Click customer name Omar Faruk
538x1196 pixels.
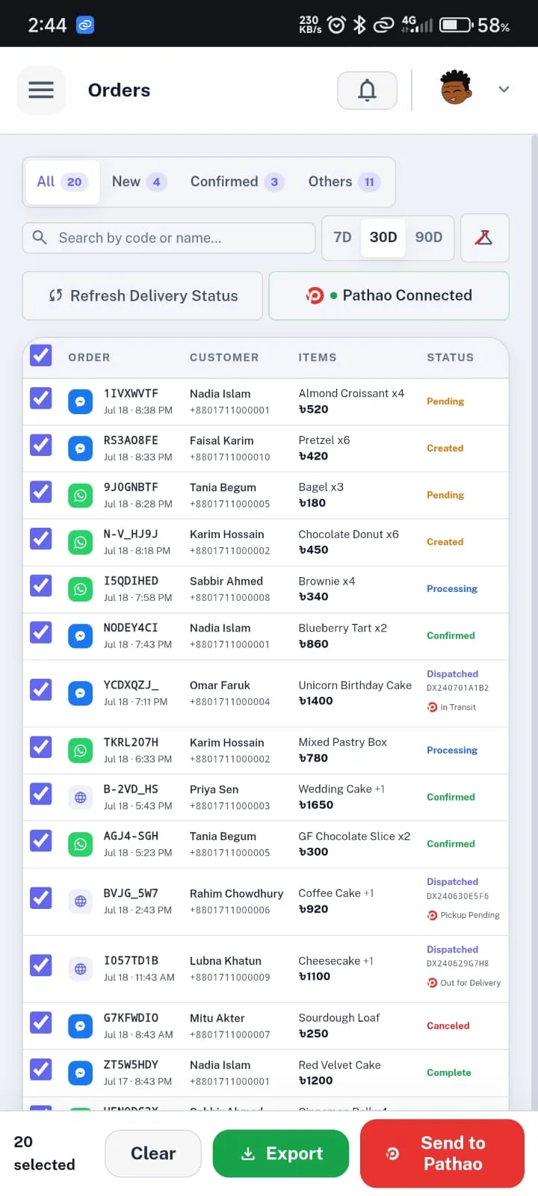(220, 685)
